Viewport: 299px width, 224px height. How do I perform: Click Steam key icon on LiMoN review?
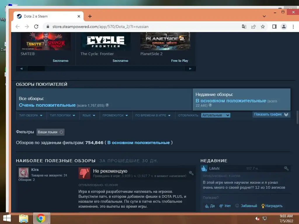coord(286,168)
